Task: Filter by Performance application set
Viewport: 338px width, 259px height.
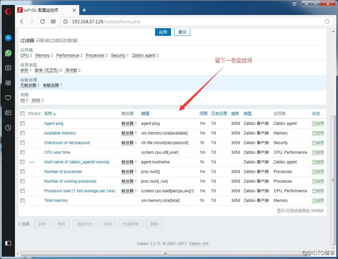Action: [x=68, y=55]
